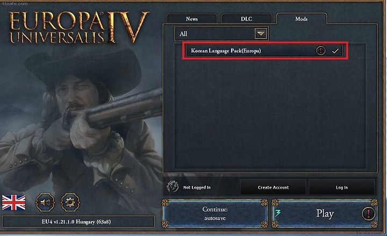Click Continue autosave button
387x236 pixels.
pos(215,213)
